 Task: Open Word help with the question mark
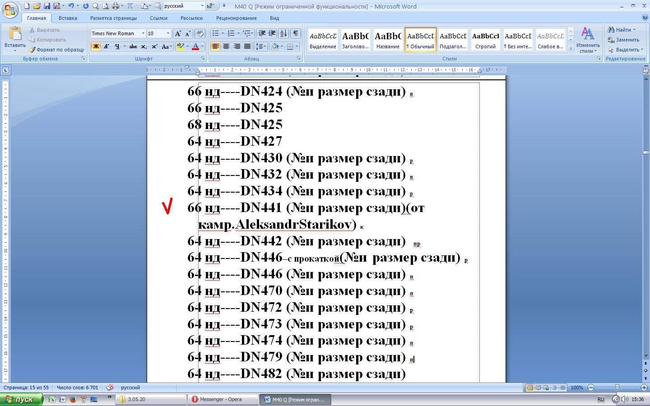point(645,18)
